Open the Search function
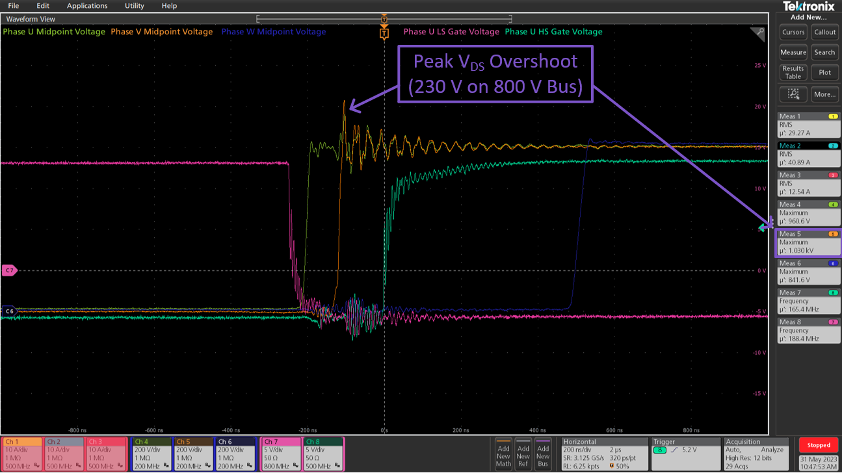The height and width of the screenshot is (473, 842). point(824,53)
